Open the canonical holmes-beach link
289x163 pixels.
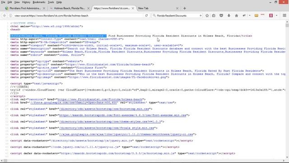pyautogui.click(x=100, y=100)
